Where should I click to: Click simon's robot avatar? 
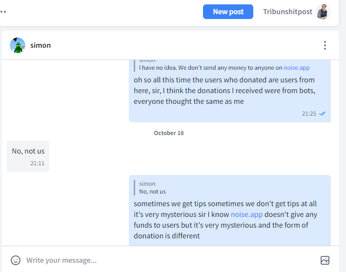(18, 45)
